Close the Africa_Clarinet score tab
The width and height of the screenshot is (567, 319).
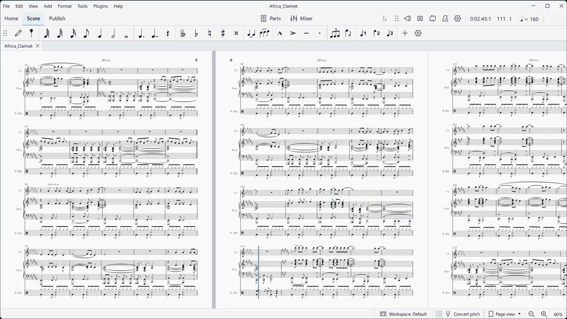(x=38, y=46)
